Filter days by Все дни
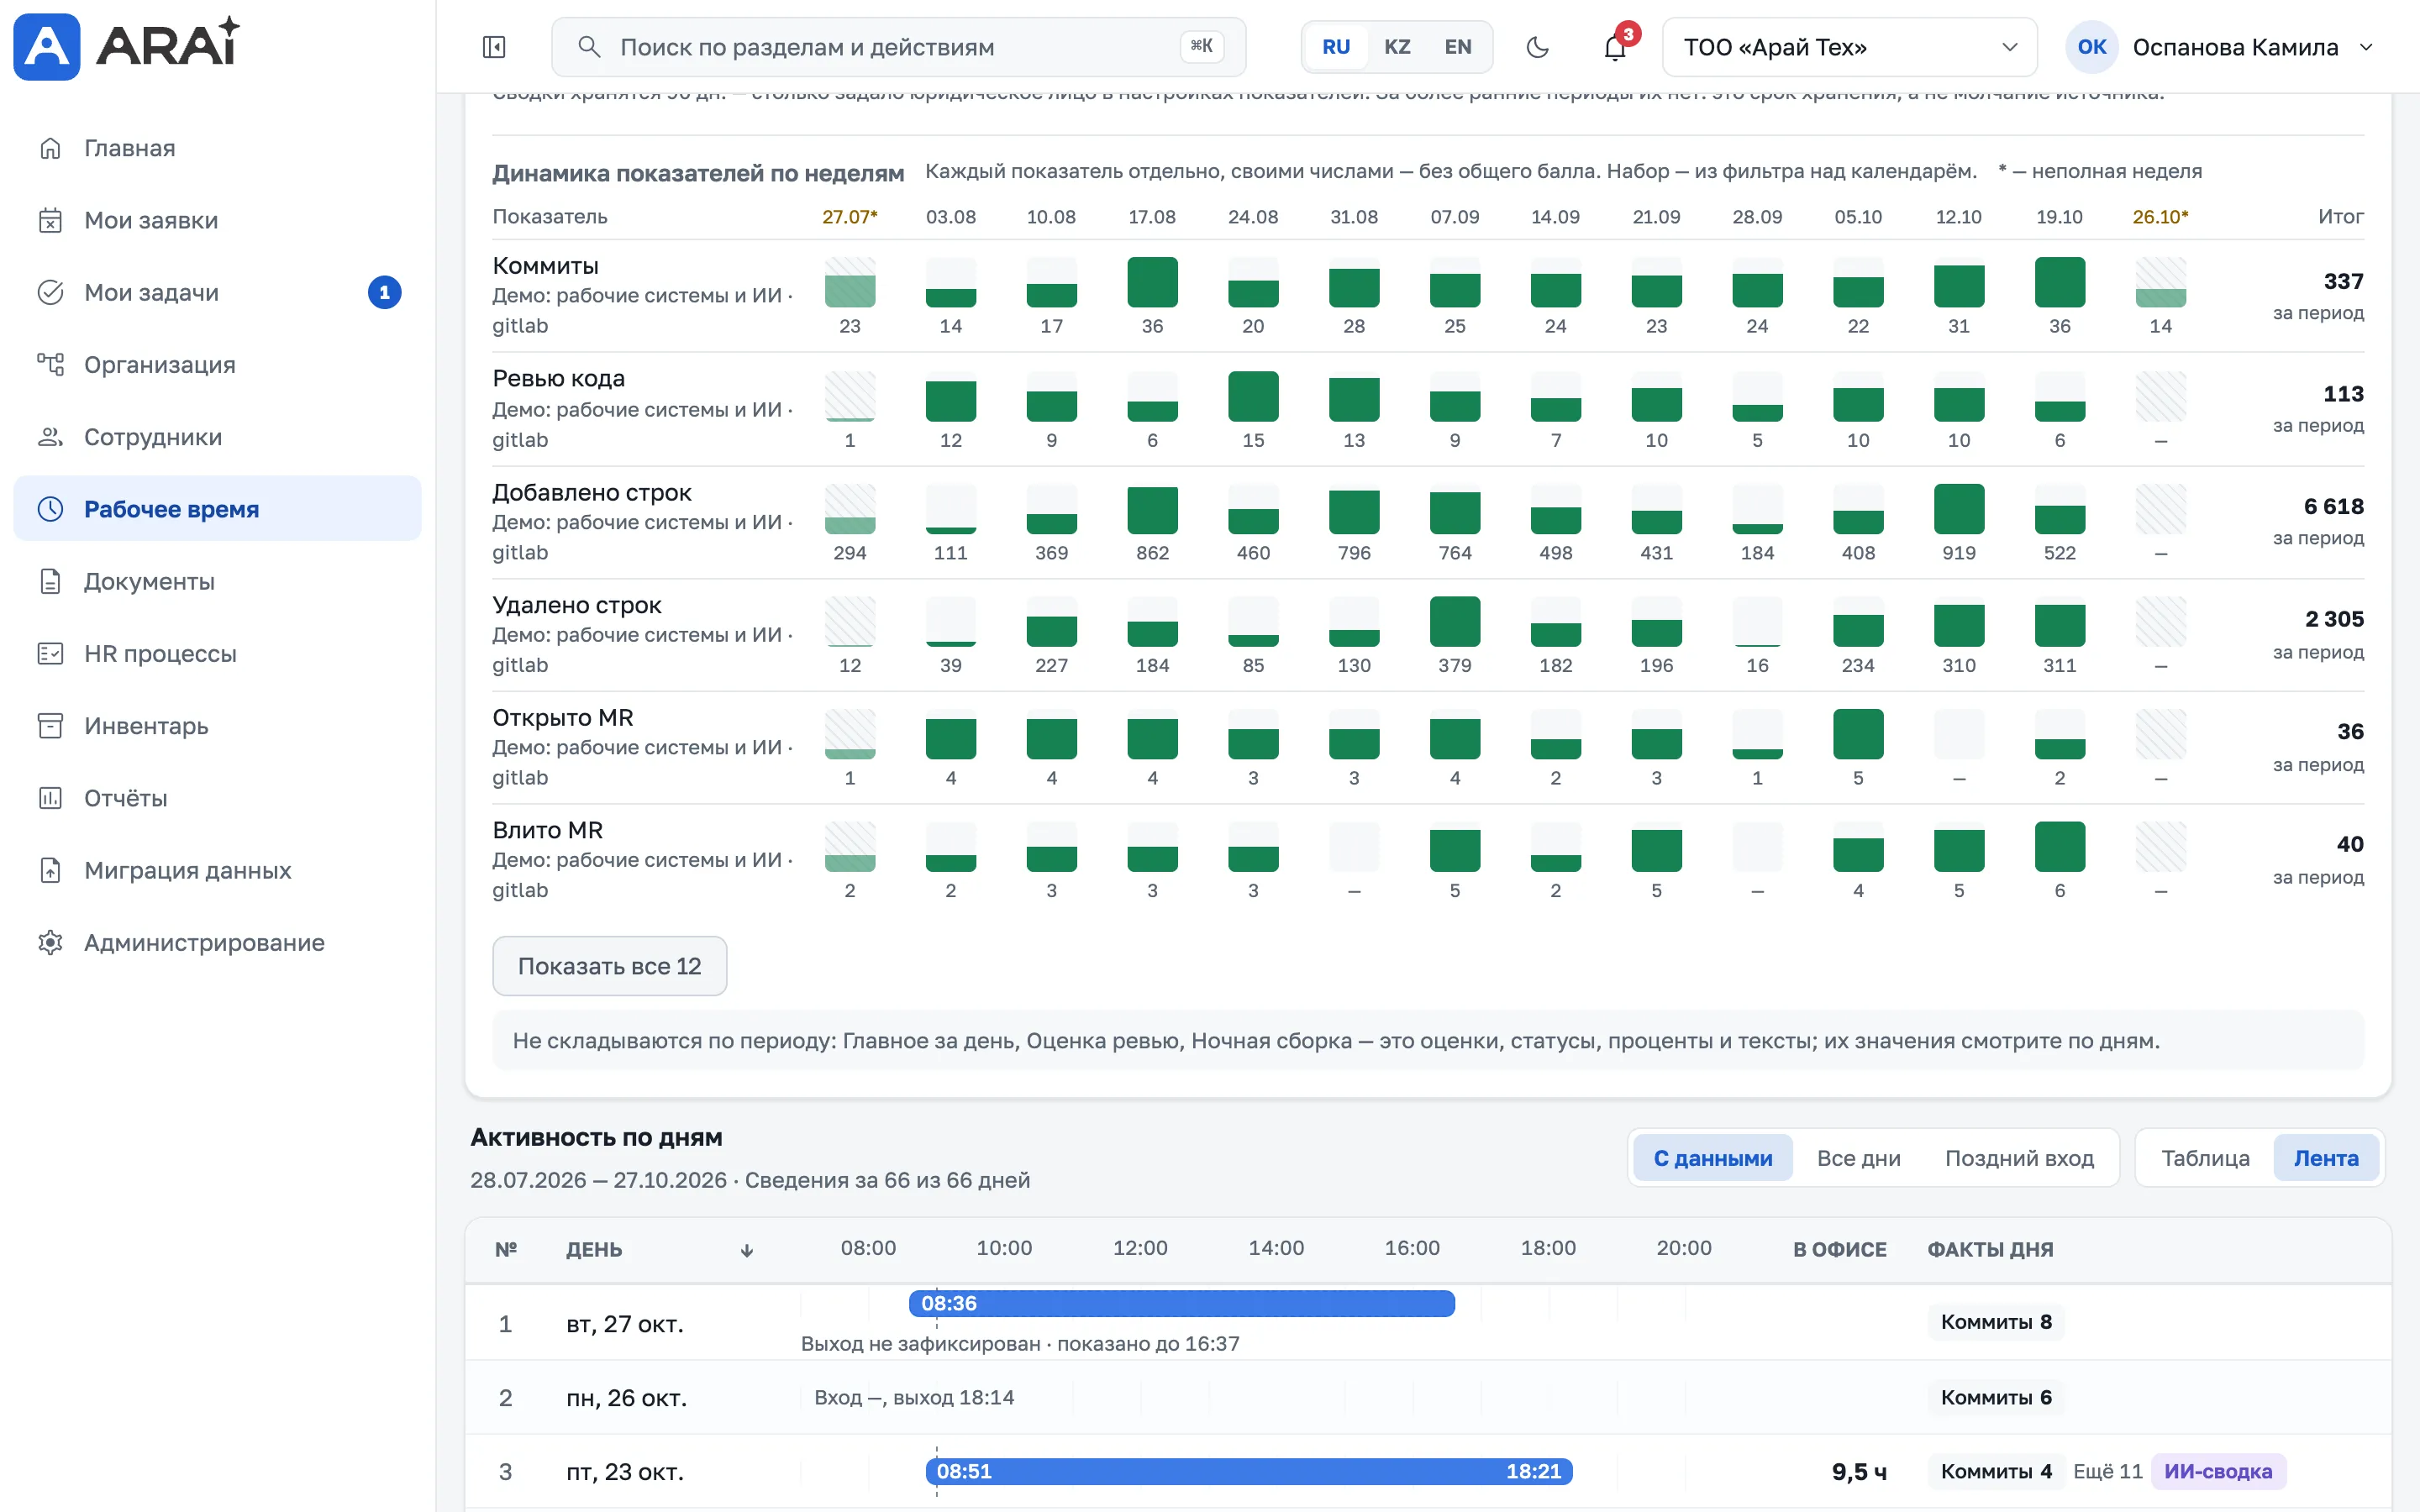 [x=1859, y=1158]
